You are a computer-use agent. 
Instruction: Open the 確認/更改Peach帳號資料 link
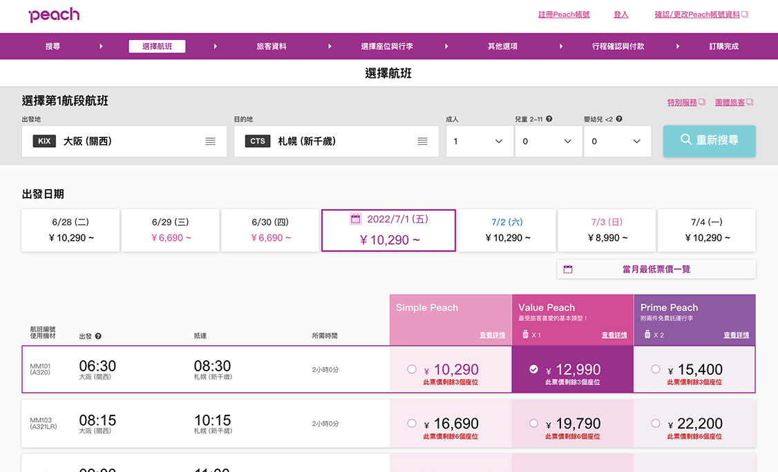(x=697, y=14)
